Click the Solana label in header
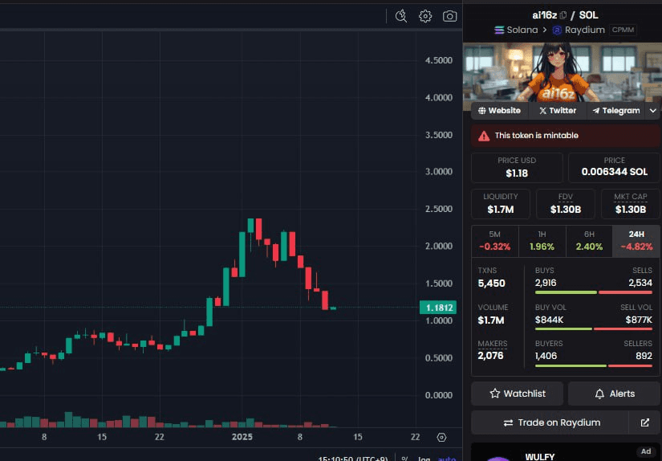Viewport: 662px width, 461px height. 522,30
